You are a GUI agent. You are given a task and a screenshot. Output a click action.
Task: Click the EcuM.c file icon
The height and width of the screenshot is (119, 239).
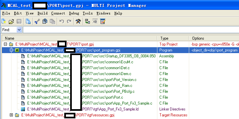pyautogui.click(x=23, y=62)
